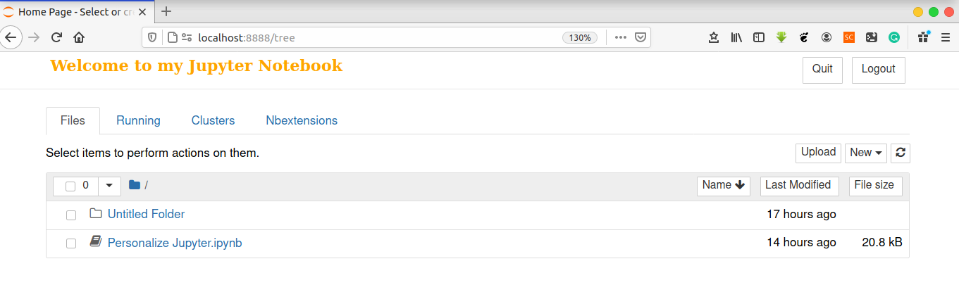
Task: Click the Logout button
Action: [878, 70]
